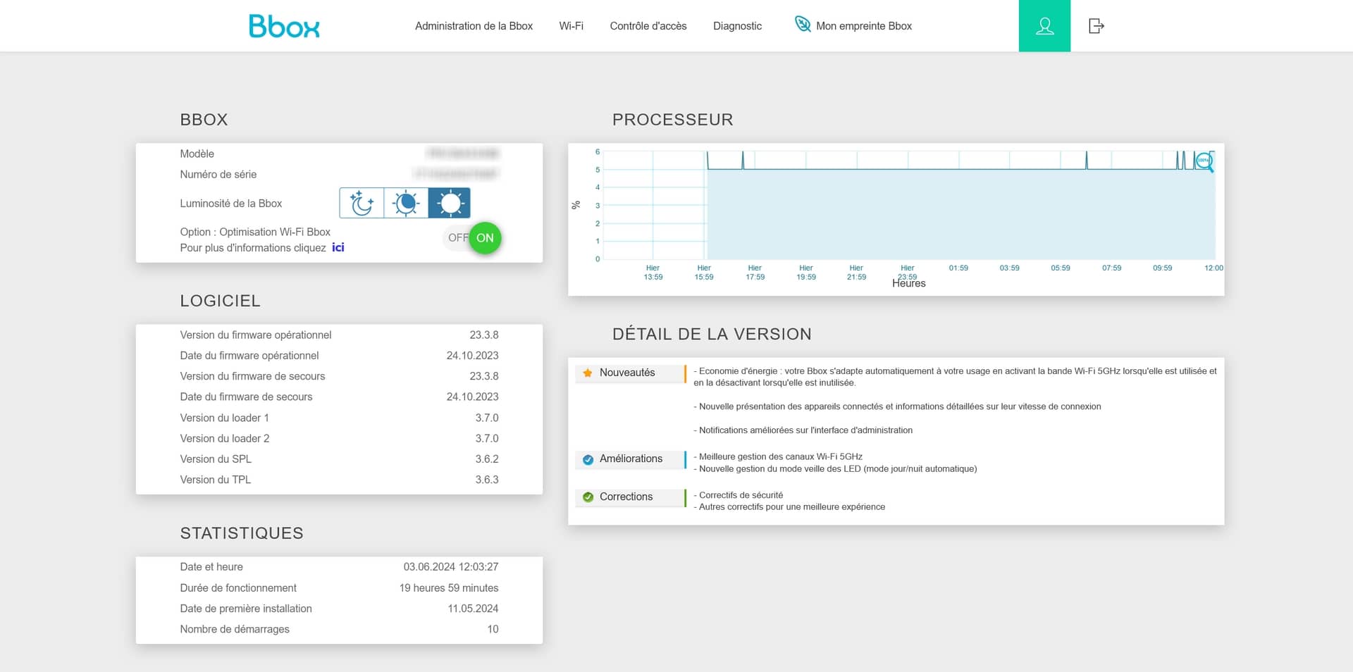This screenshot has height=672, width=1353.
Task: Set Bbox brightness to night mode
Action: pyautogui.click(x=362, y=204)
